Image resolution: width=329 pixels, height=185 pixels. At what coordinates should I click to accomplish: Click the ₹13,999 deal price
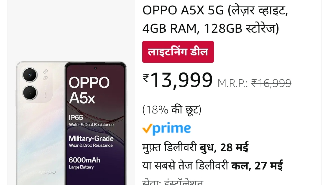[178, 80]
